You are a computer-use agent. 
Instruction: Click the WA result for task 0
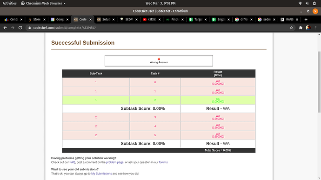point(218,82)
